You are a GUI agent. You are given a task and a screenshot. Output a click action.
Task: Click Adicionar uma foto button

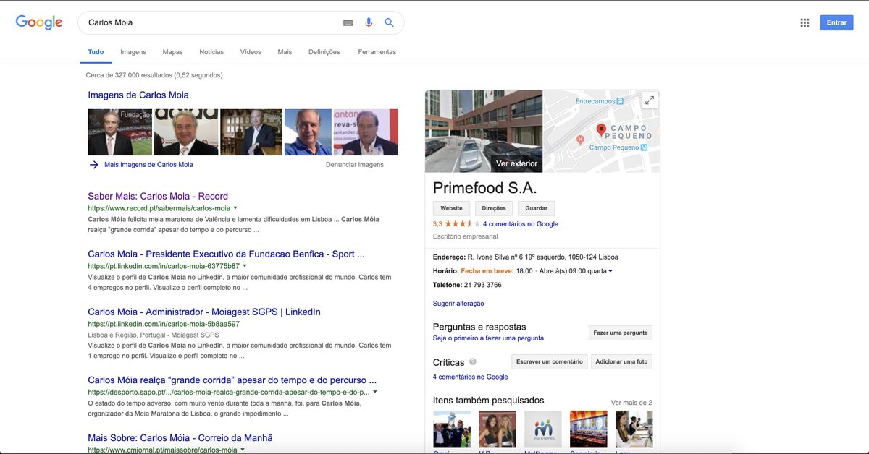(621, 361)
